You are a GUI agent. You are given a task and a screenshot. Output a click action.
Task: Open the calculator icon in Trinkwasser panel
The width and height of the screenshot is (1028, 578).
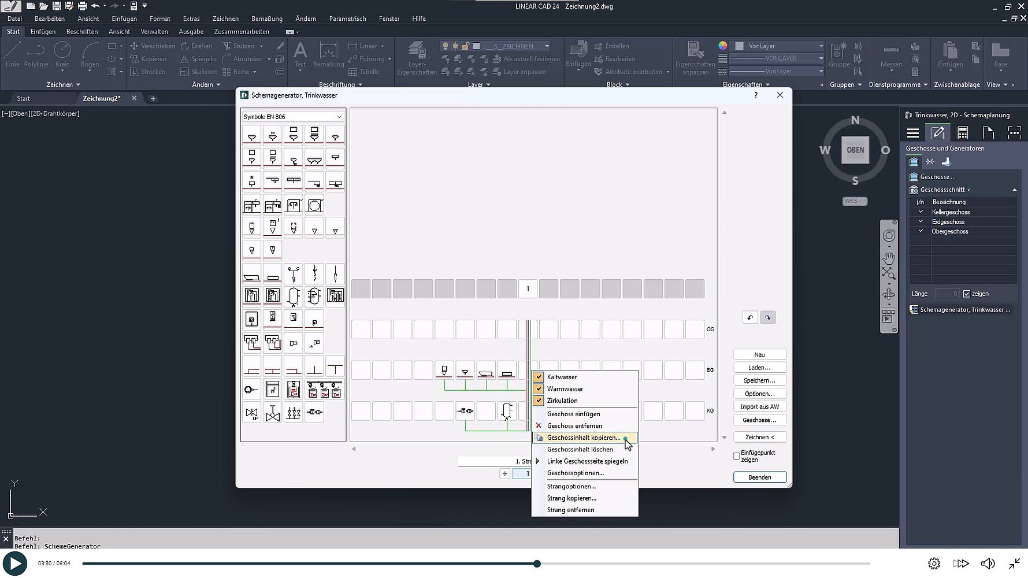click(x=963, y=132)
